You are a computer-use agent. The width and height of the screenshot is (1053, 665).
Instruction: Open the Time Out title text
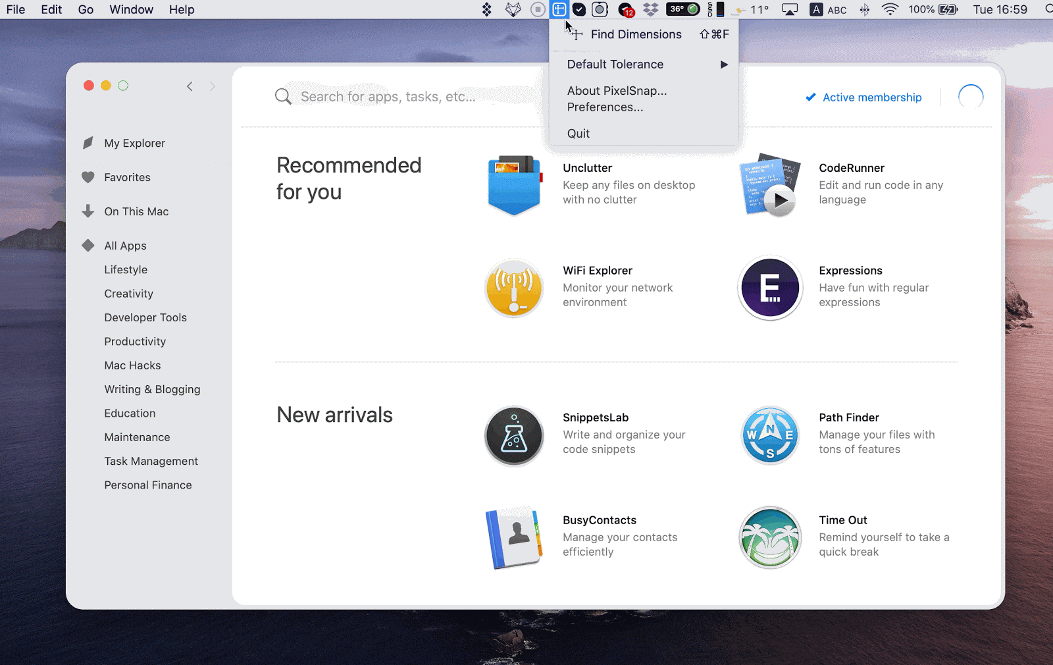click(x=843, y=520)
